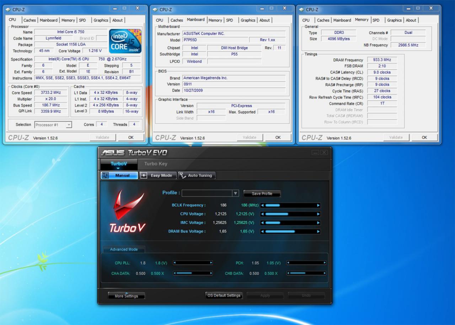
Task: Click the BCLK Frequency slider bar
Action: (x=290, y=205)
